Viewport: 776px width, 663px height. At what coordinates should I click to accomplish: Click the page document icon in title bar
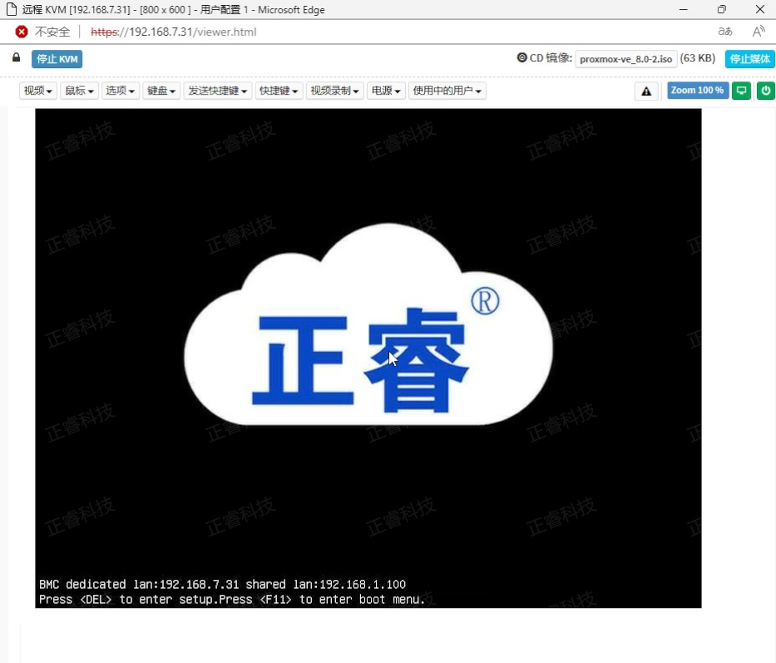[x=11, y=9]
